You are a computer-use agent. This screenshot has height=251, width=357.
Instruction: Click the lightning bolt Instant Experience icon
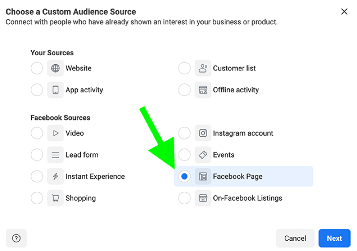point(55,177)
